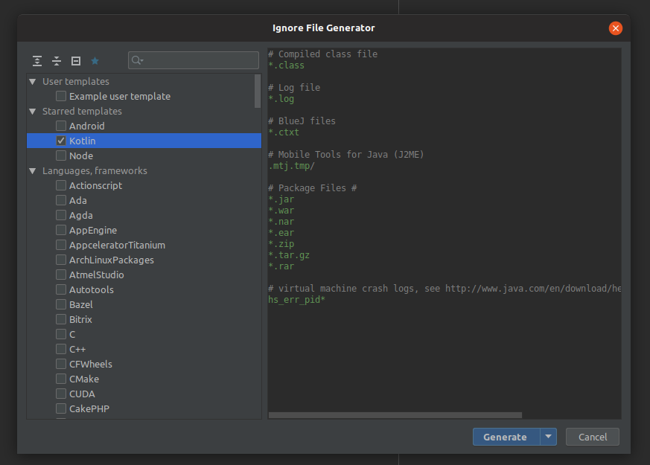The width and height of the screenshot is (650, 465).
Task: Tick the Node template checkbox
Action: click(61, 155)
